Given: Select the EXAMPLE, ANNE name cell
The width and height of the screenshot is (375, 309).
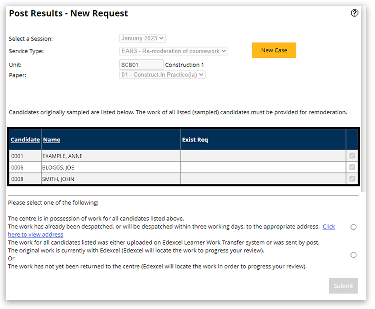Looking at the screenshot, I should pos(63,156).
